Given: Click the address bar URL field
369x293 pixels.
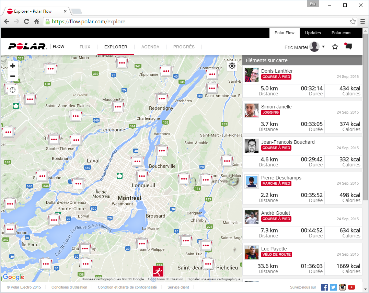Looking at the screenshot, I should [x=199, y=22].
